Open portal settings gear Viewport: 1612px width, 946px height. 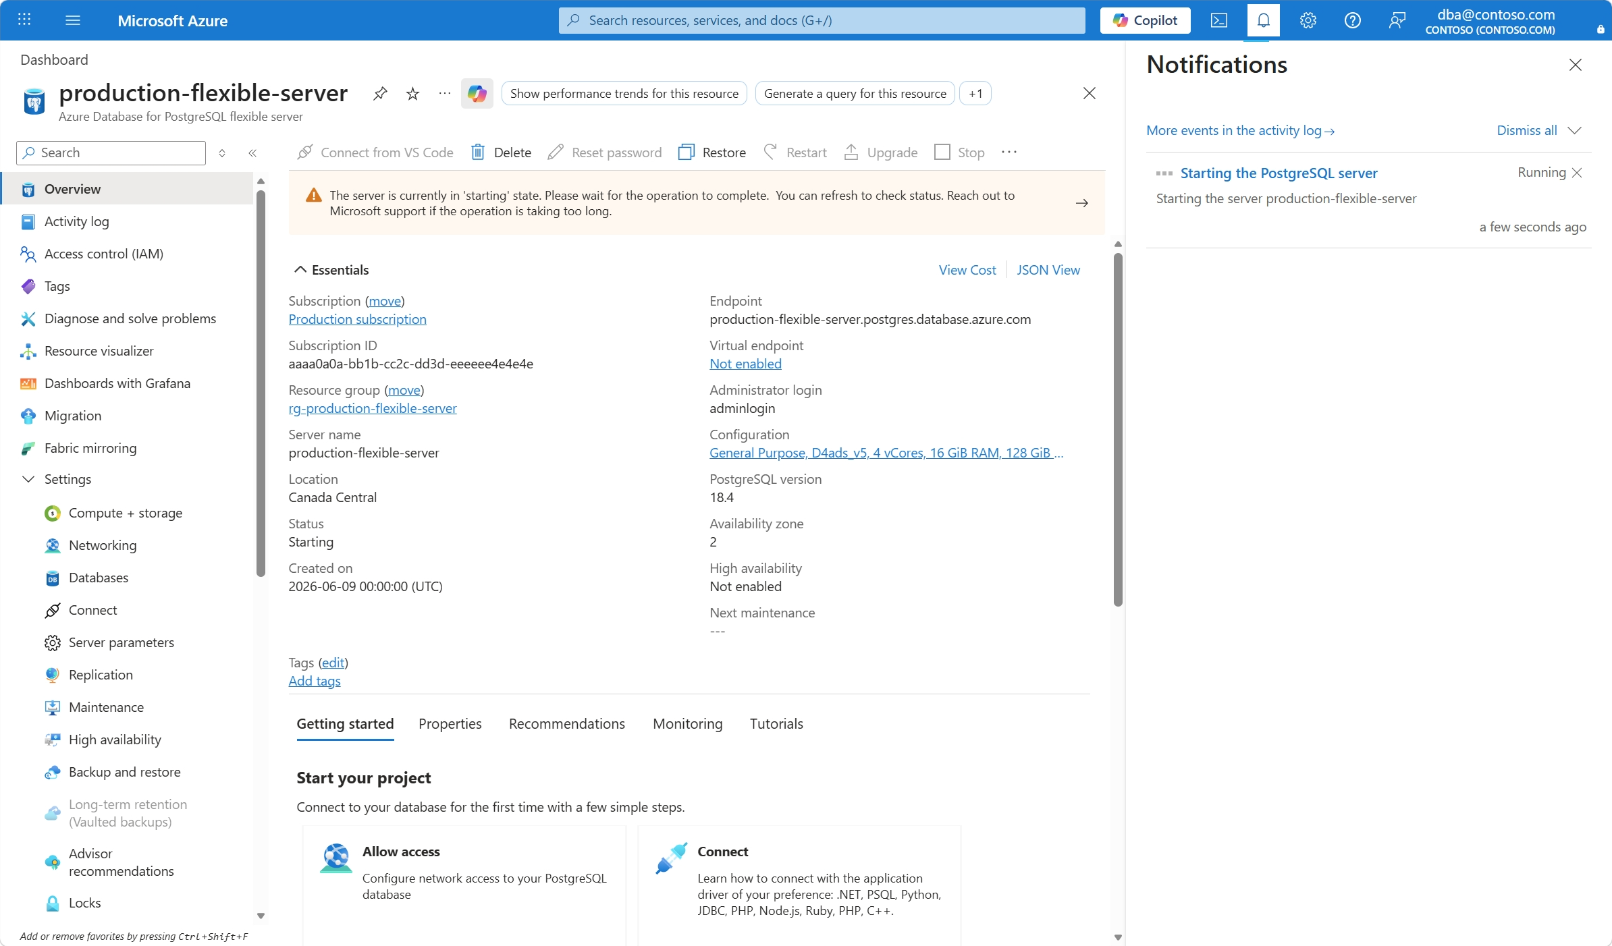point(1308,20)
